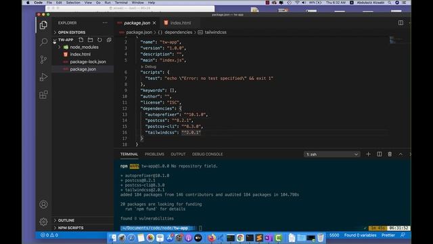Open the Accounts menu icon
Viewport: 433px width, 244px height.
tap(43, 205)
